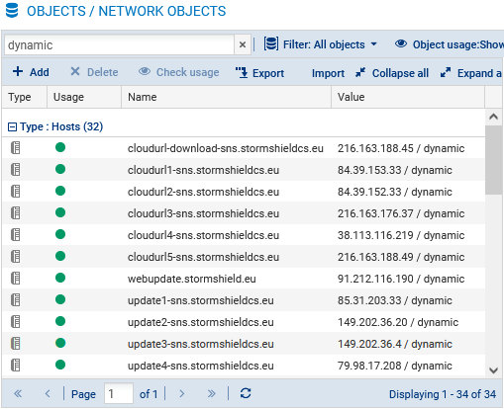Click host icon for cloudurl2-sns row
504x409 pixels.
[x=16, y=192]
